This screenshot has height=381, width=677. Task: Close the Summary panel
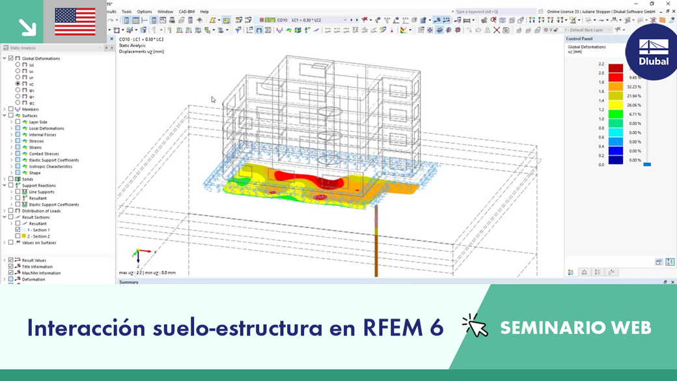click(672, 282)
